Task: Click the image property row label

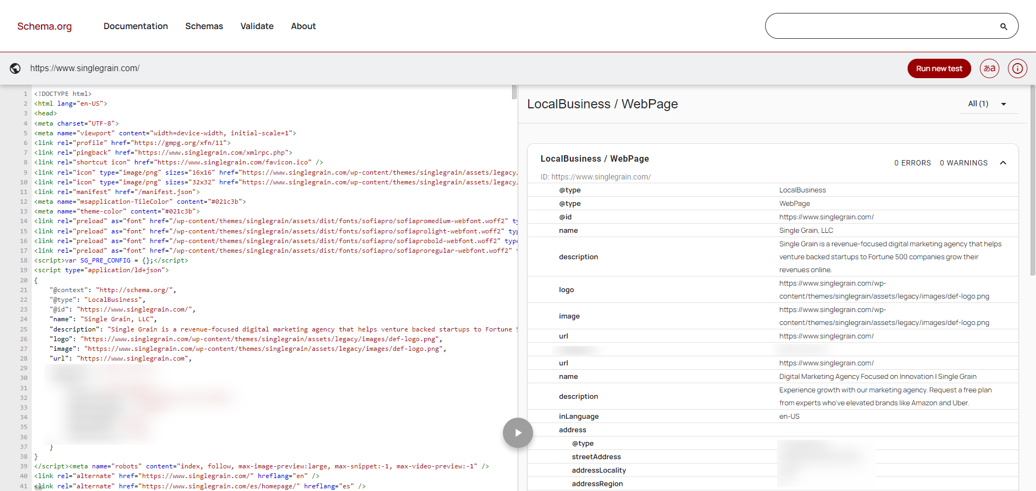Action: click(569, 316)
